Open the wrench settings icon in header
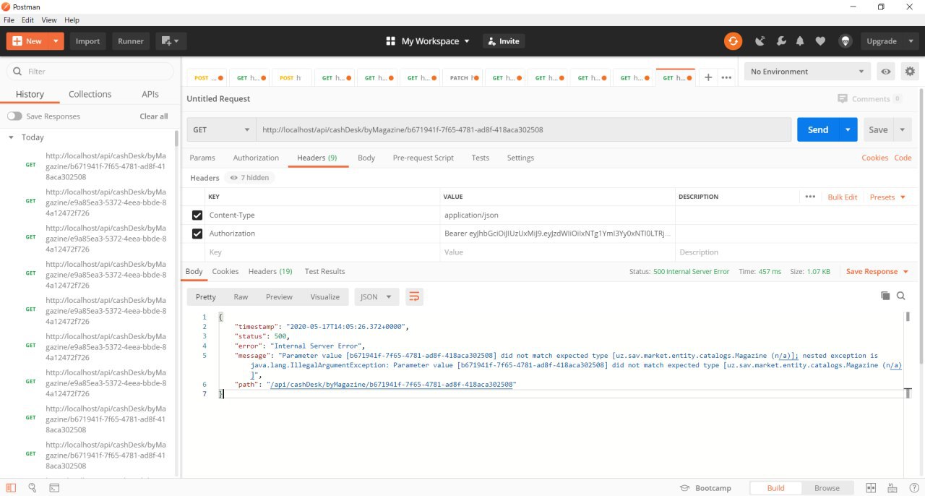This screenshot has width=925, height=496. tap(780, 41)
